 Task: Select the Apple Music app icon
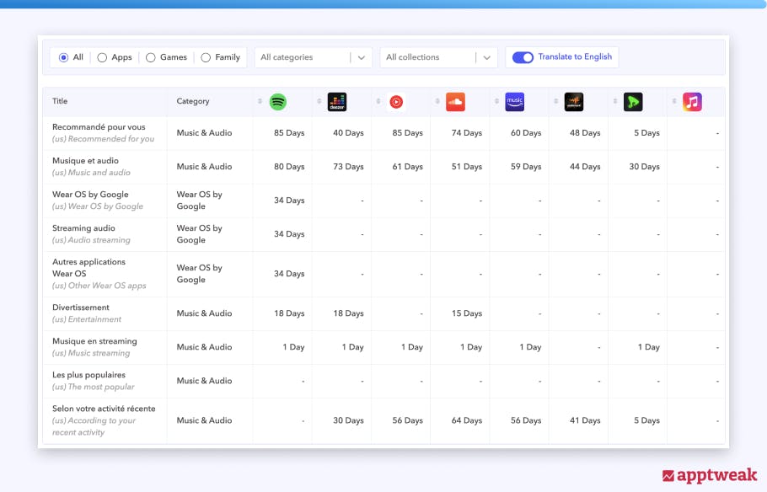click(692, 102)
